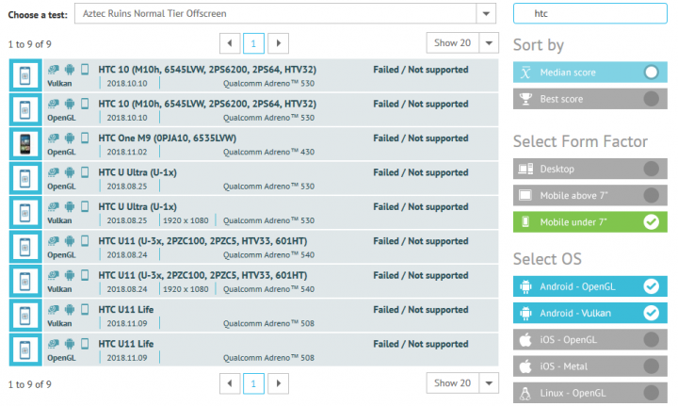The width and height of the screenshot is (678, 406).
Task: Click the Apple logo beside iOS - OpenGL
Action: (x=525, y=340)
